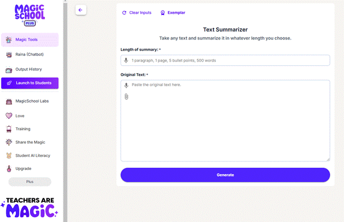
Task: Go to Output History
Action: 29,69
